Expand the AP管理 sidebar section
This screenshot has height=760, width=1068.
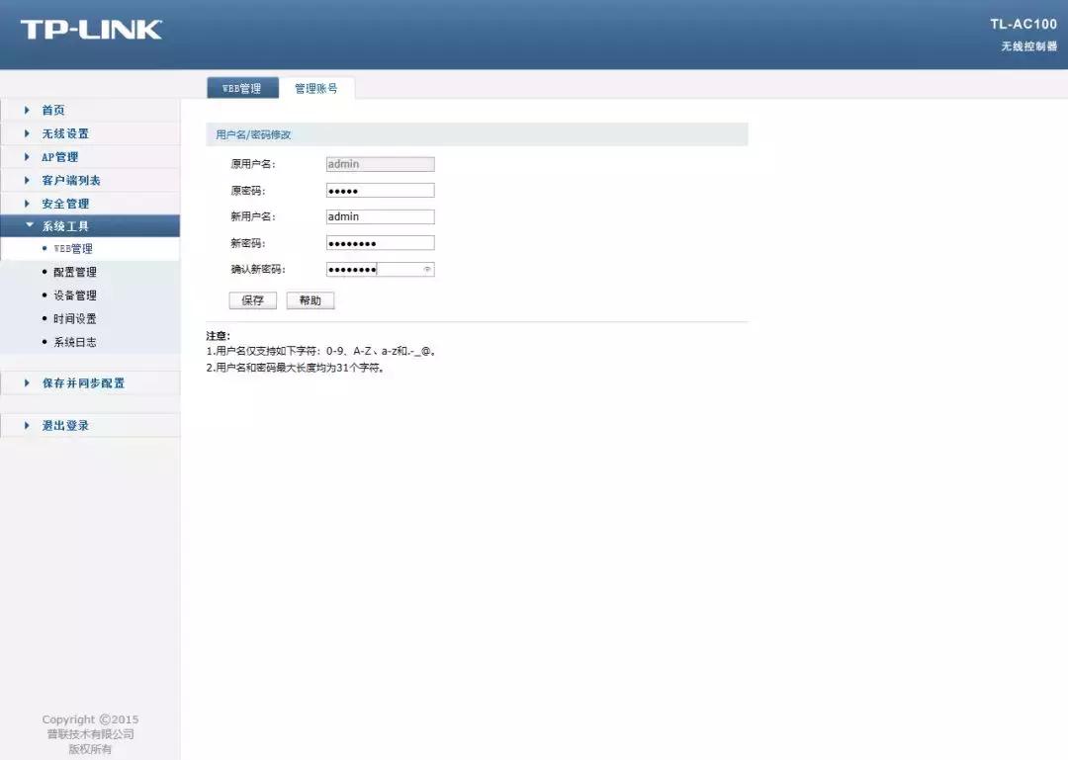click(x=59, y=156)
